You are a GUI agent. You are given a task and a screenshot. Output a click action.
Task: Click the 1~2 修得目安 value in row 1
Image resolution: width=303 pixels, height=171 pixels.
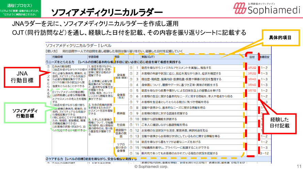pos(264,68)
